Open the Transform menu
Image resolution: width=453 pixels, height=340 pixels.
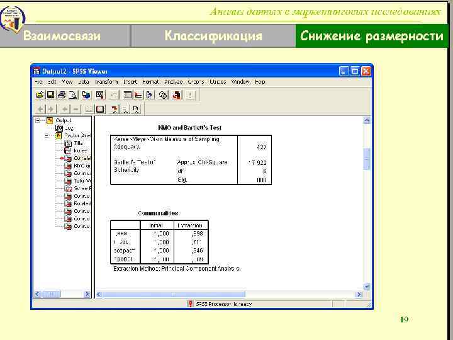click(106, 82)
